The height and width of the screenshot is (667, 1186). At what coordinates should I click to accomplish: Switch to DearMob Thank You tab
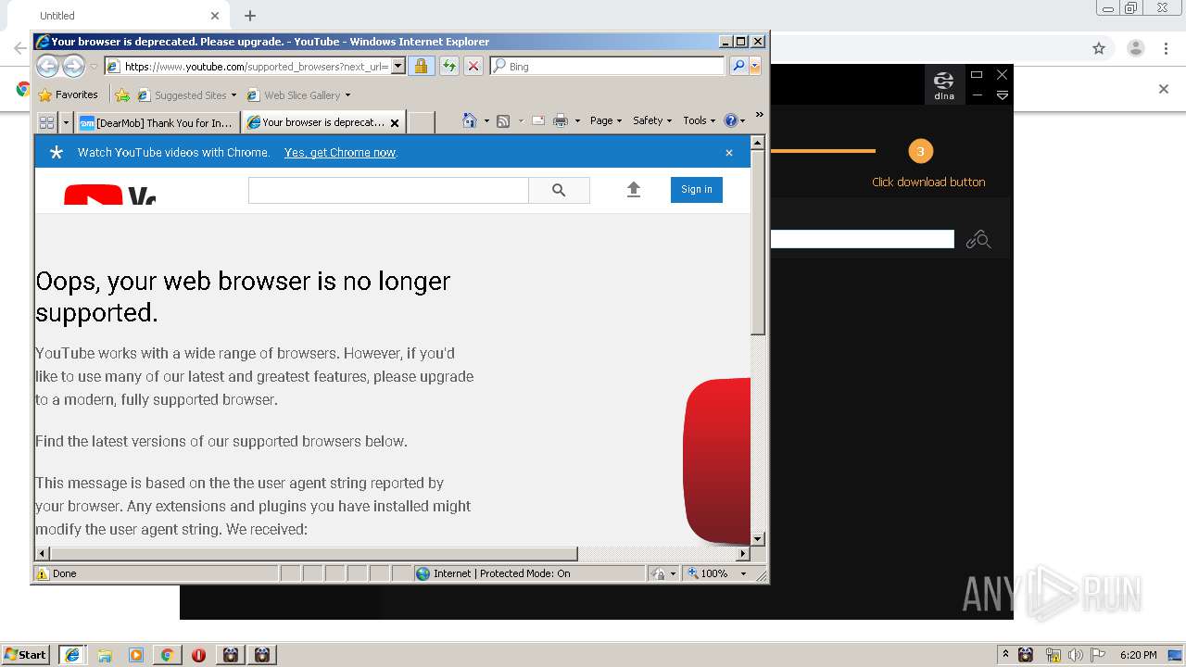click(x=156, y=122)
